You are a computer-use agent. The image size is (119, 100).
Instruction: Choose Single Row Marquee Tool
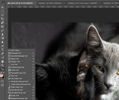pos(20,81)
